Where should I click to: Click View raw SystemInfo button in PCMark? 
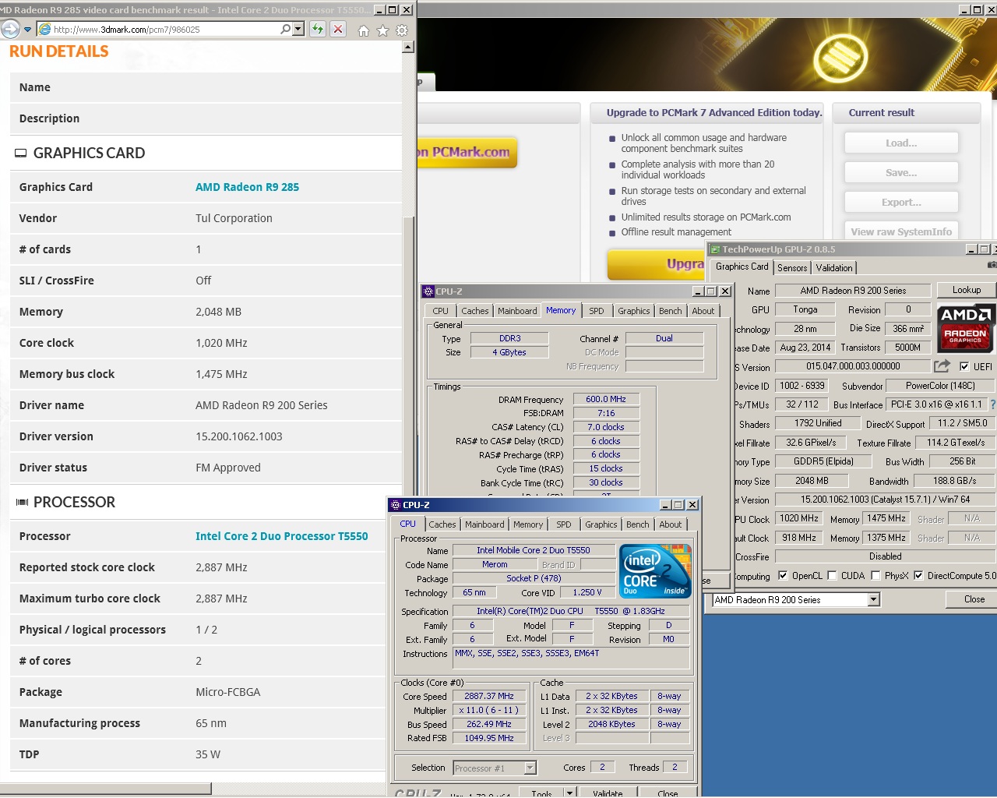(901, 231)
